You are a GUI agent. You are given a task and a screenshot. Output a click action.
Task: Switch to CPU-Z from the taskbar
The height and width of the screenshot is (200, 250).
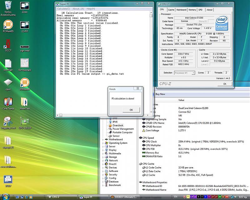point(63,197)
